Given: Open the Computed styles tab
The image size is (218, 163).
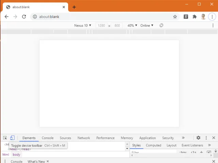Looking at the screenshot, I should (153, 145).
